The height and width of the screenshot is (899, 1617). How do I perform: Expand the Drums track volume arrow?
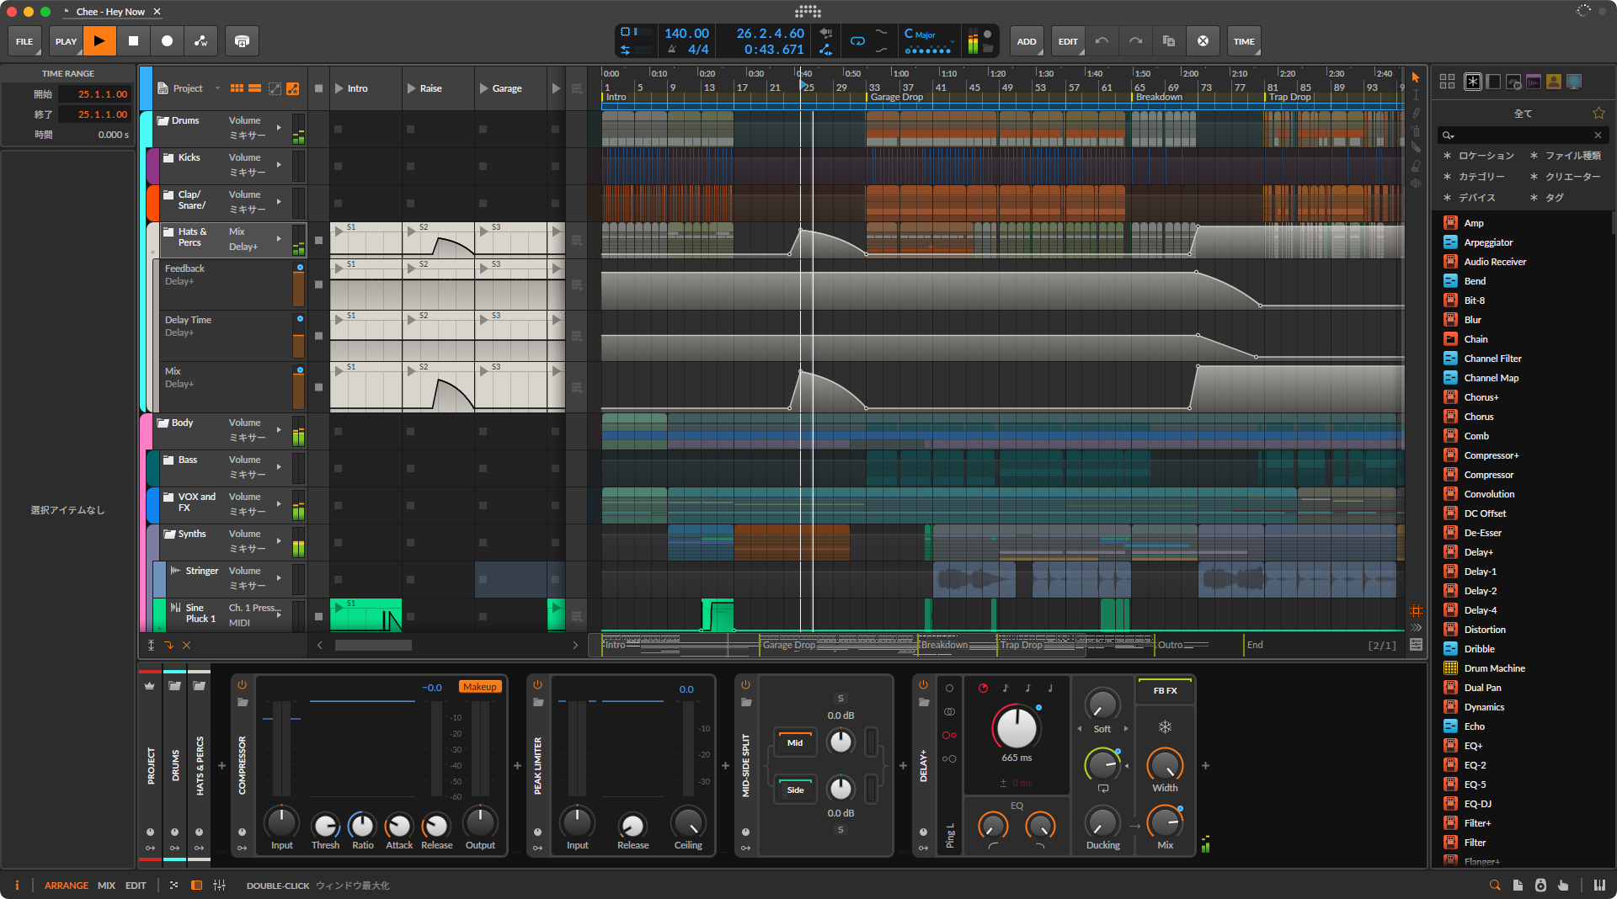[279, 128]
